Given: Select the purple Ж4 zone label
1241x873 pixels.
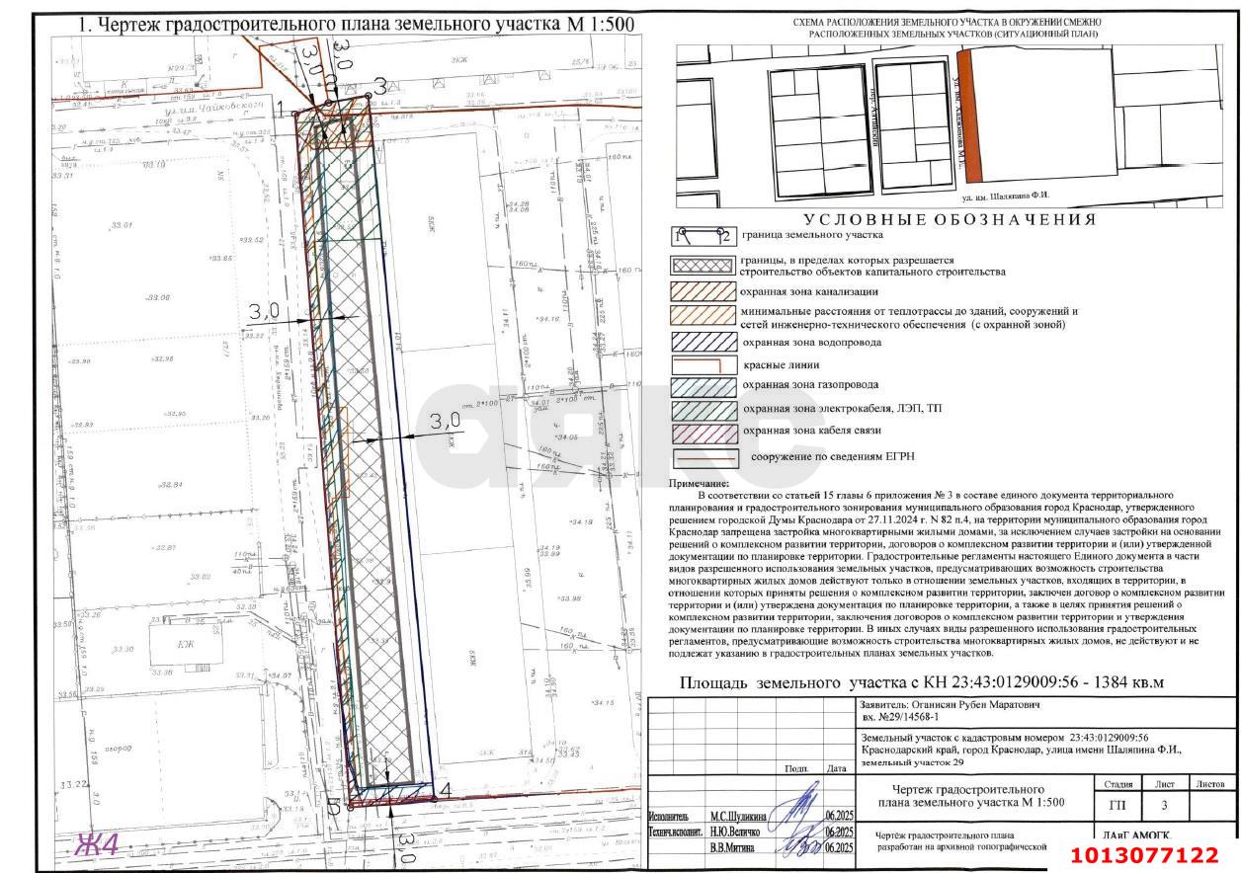Looking at the screenshot, I should point(97,844).
